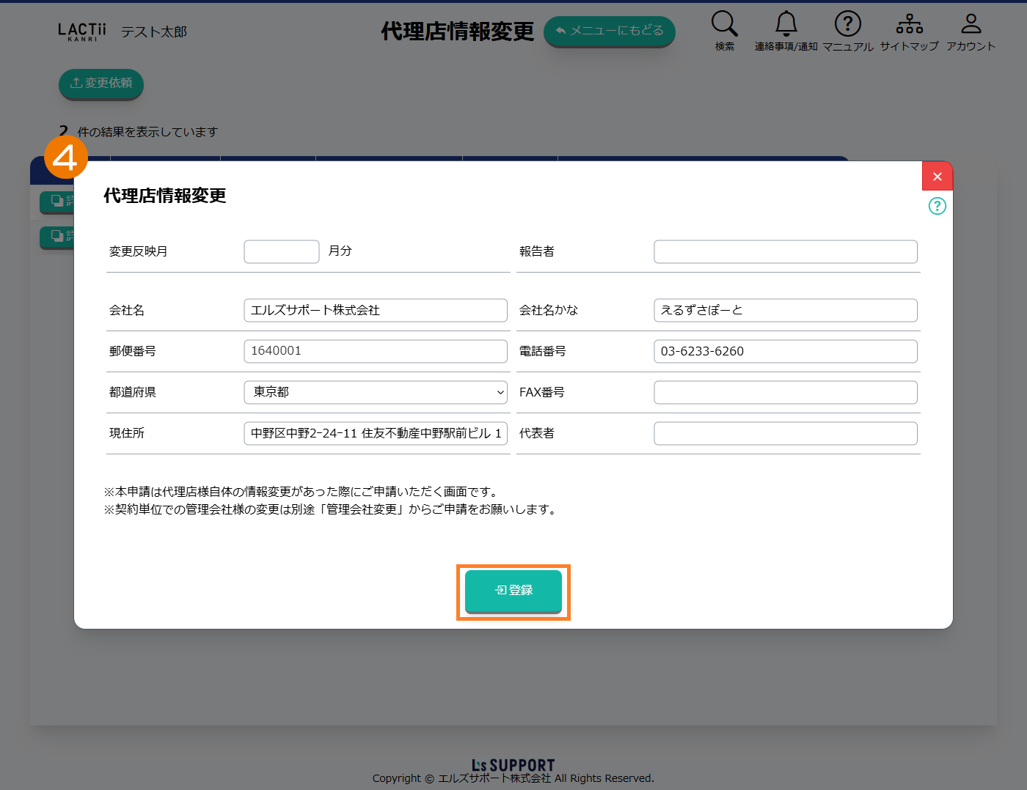The width and height of the screenshot is (1027, 790).
Task: Click the メニューにもどる button
Action: click(609, 31)
